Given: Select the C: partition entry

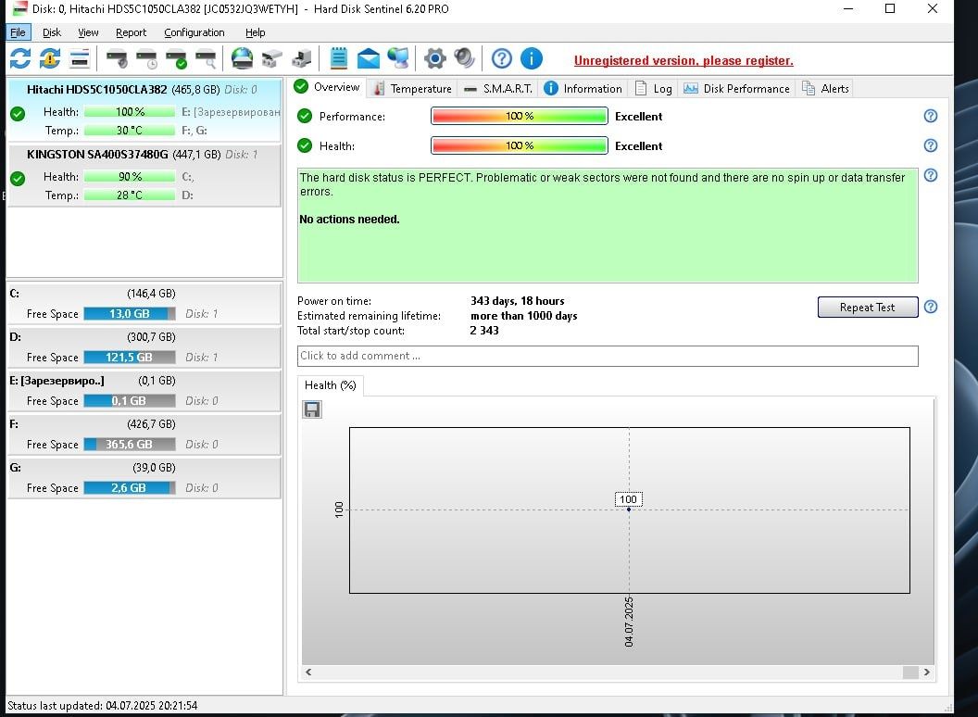Looking at the screenshot, I should point(144,303).
